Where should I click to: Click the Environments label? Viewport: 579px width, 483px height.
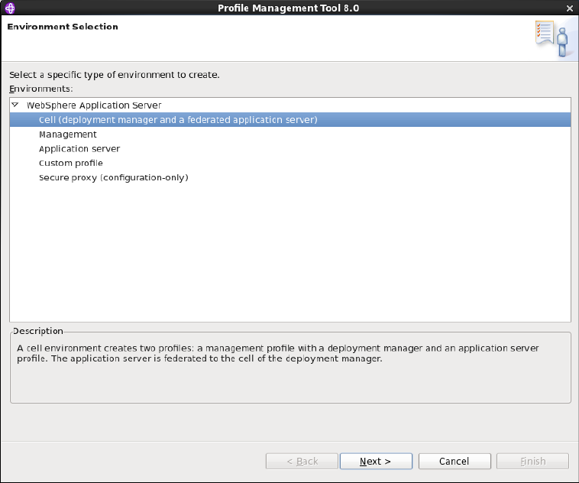tap(41, 89)
